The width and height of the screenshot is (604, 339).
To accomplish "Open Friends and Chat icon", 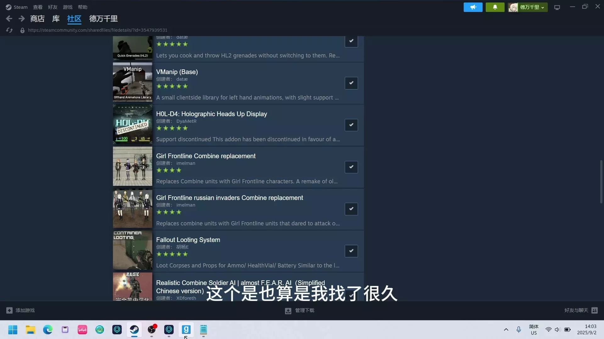I will (594, 310).
